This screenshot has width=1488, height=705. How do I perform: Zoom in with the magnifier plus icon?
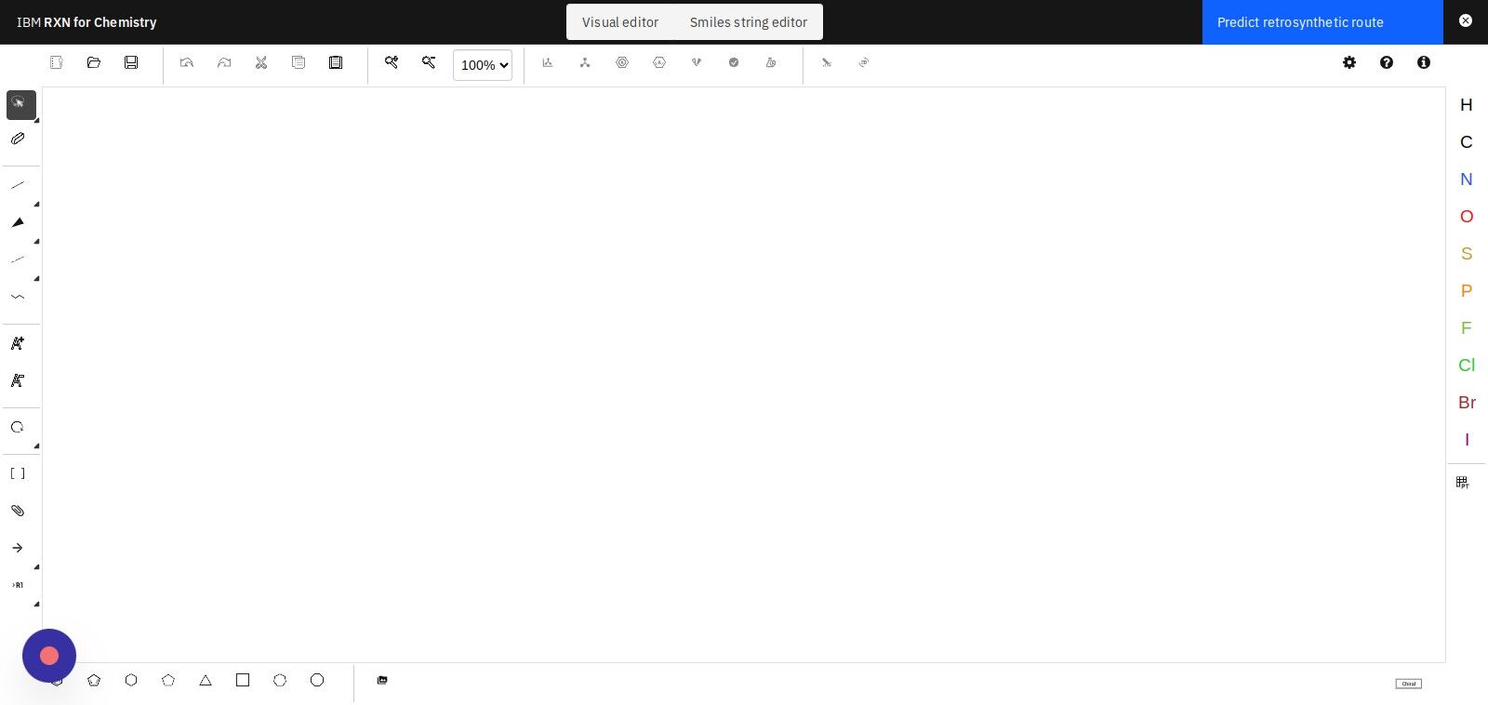[392, 62]
